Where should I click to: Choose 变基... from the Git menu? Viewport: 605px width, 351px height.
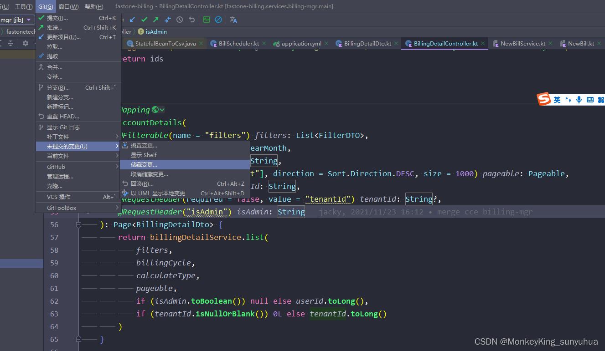click(78, 77)
